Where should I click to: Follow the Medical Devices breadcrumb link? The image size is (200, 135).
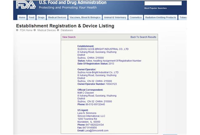47,30
